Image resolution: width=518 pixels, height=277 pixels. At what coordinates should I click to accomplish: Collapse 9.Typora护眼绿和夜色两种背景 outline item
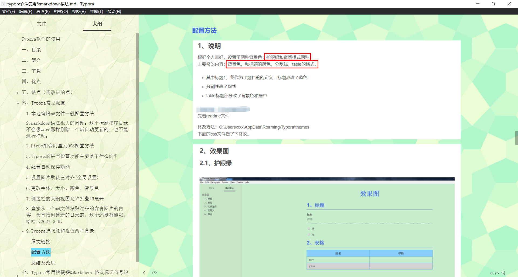pos(23,231)
